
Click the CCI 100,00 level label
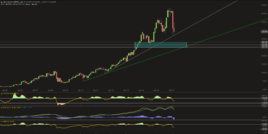pos(265,98)
